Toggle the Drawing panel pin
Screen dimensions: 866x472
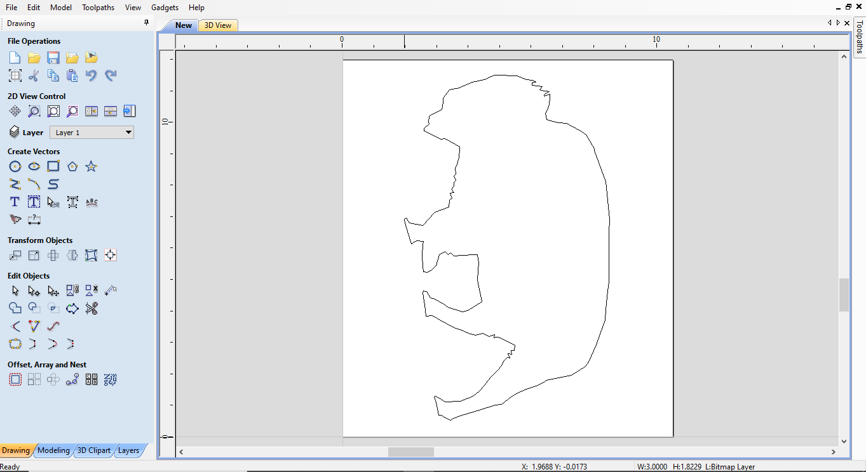[147, 23]
